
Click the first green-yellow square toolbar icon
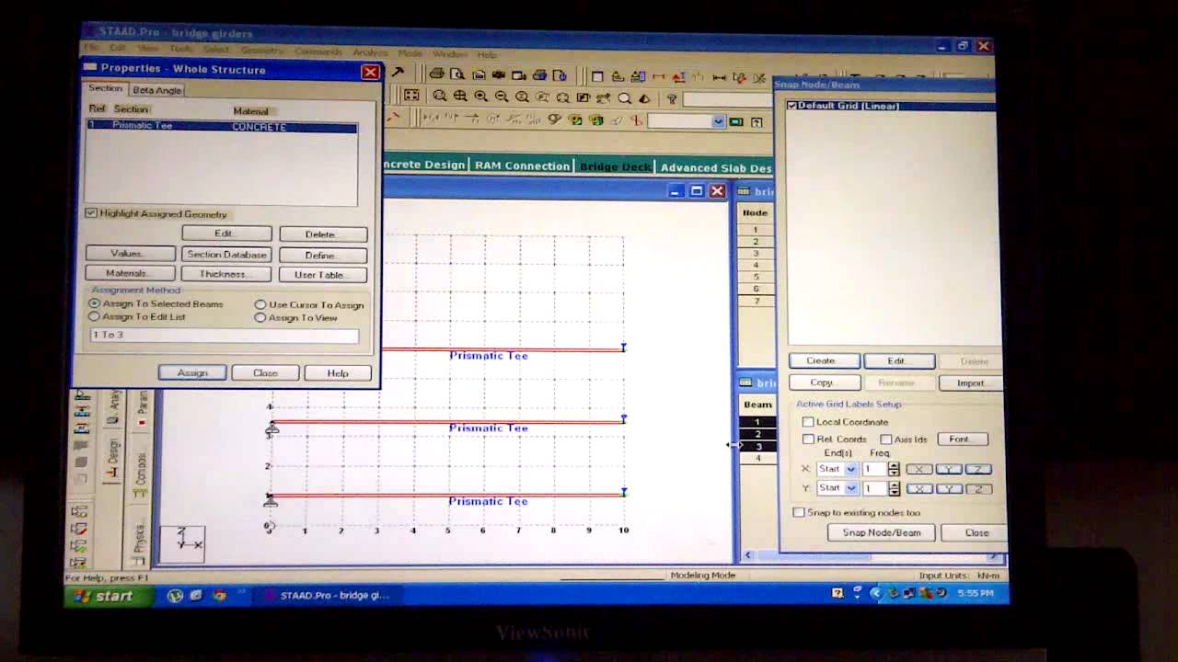click(x=575, y=120)
